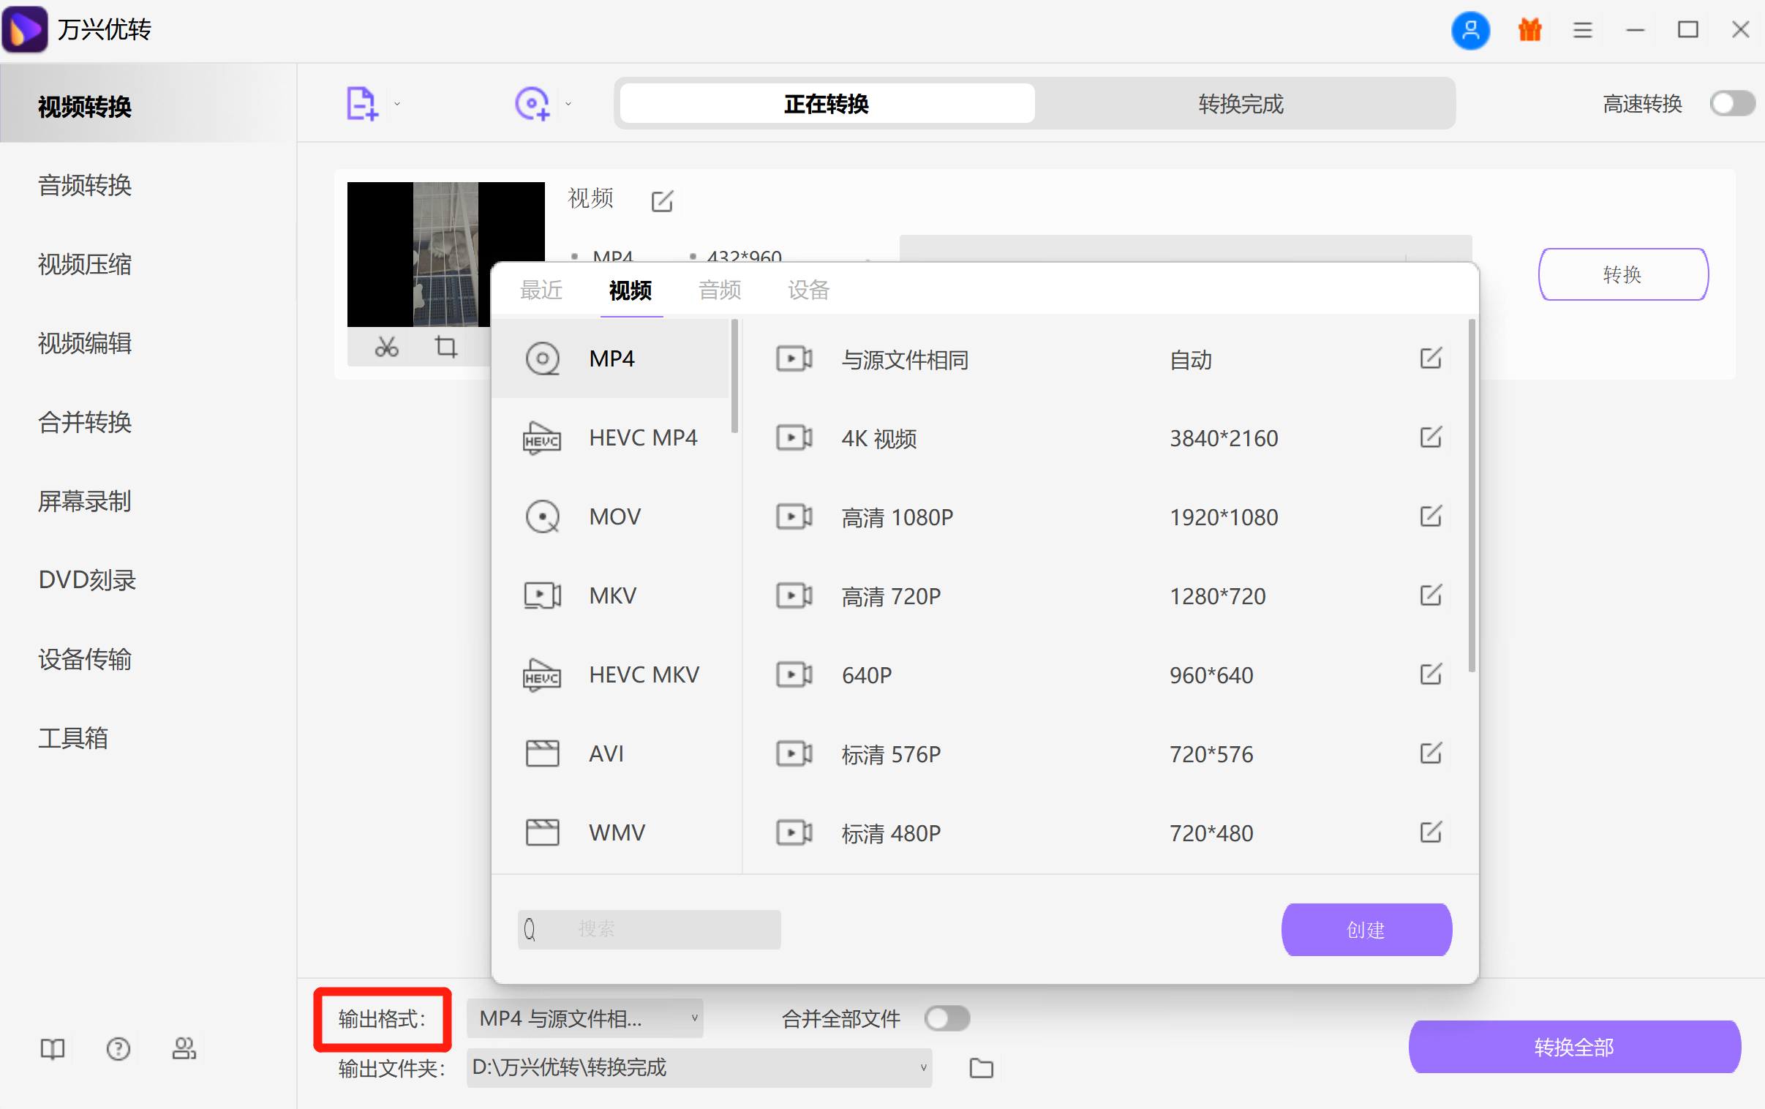The width and height of the screenshot is (1765, 1109).
Task: Click the 转换全部 convert all button
Action: [1573, 1047]
